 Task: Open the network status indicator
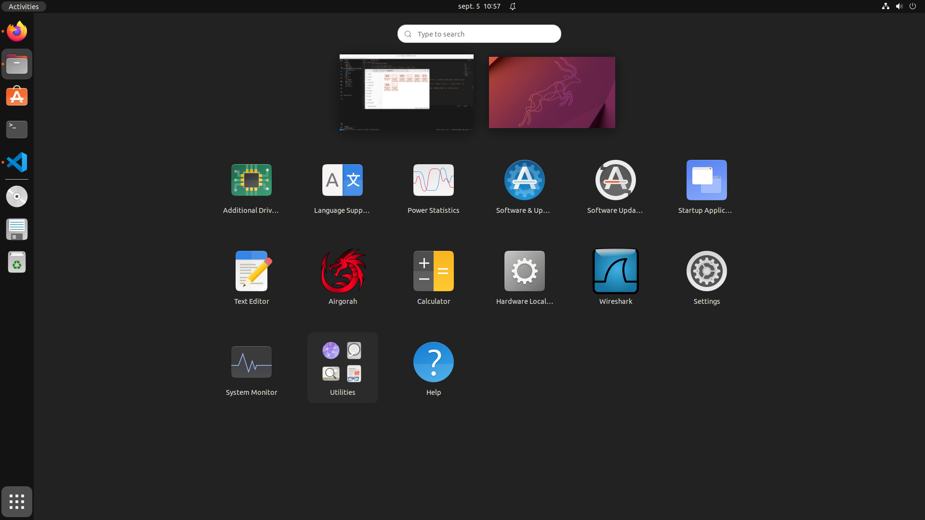pos(885,6)
